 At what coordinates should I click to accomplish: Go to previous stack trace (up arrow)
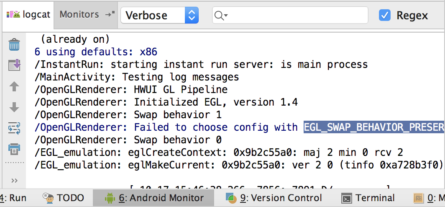pos(14,86)
